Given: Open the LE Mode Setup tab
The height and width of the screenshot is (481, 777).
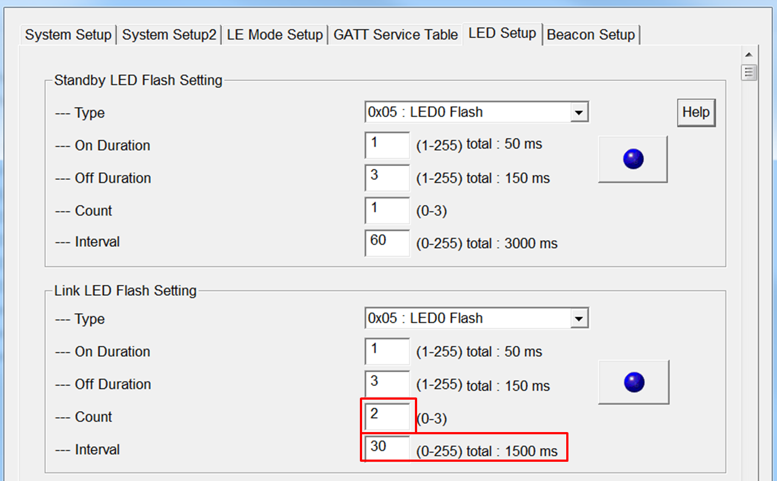Looking at the screenshot, I should 275,35.
